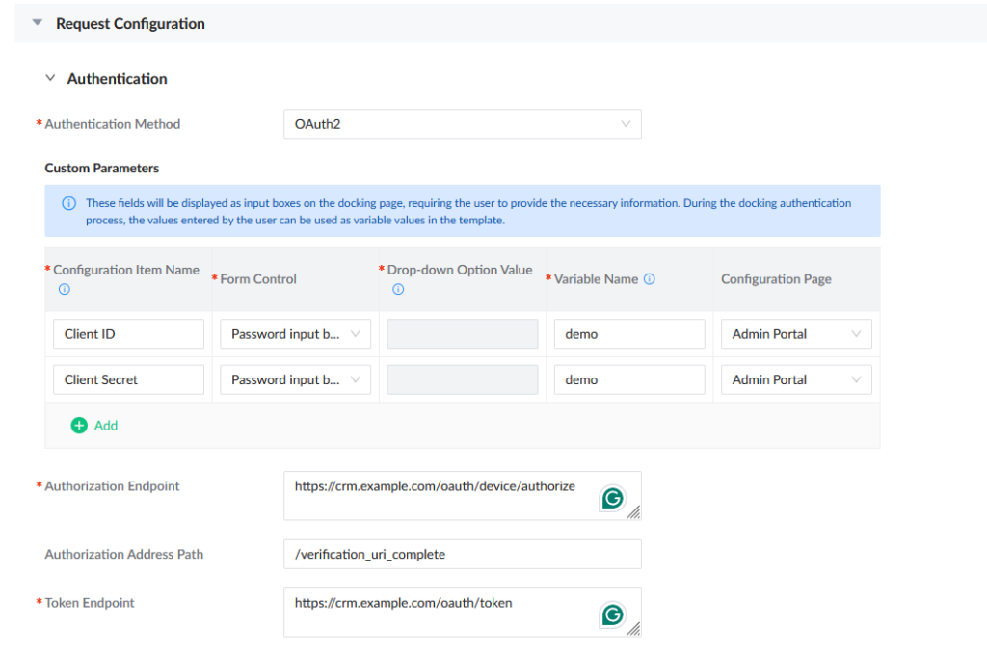Click the green plus Add icon
987x652 pixels.
(x=79, y=426)
